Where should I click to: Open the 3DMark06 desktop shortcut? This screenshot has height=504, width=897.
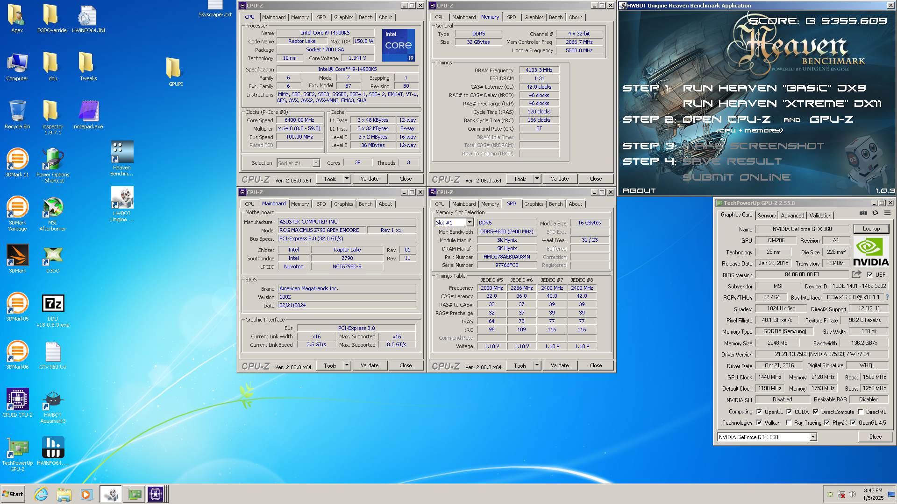[17, 355]
